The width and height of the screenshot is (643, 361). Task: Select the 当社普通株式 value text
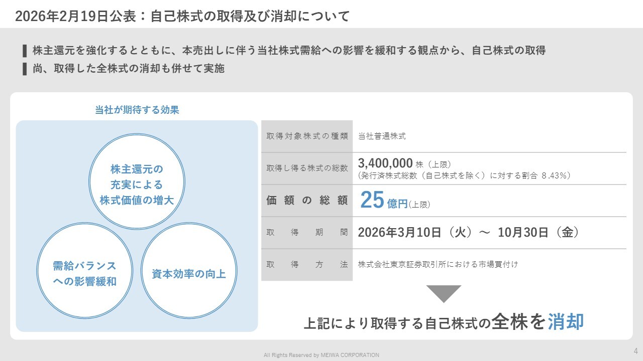382,136
